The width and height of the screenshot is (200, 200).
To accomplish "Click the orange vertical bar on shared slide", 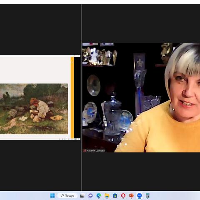I will 72,97.
